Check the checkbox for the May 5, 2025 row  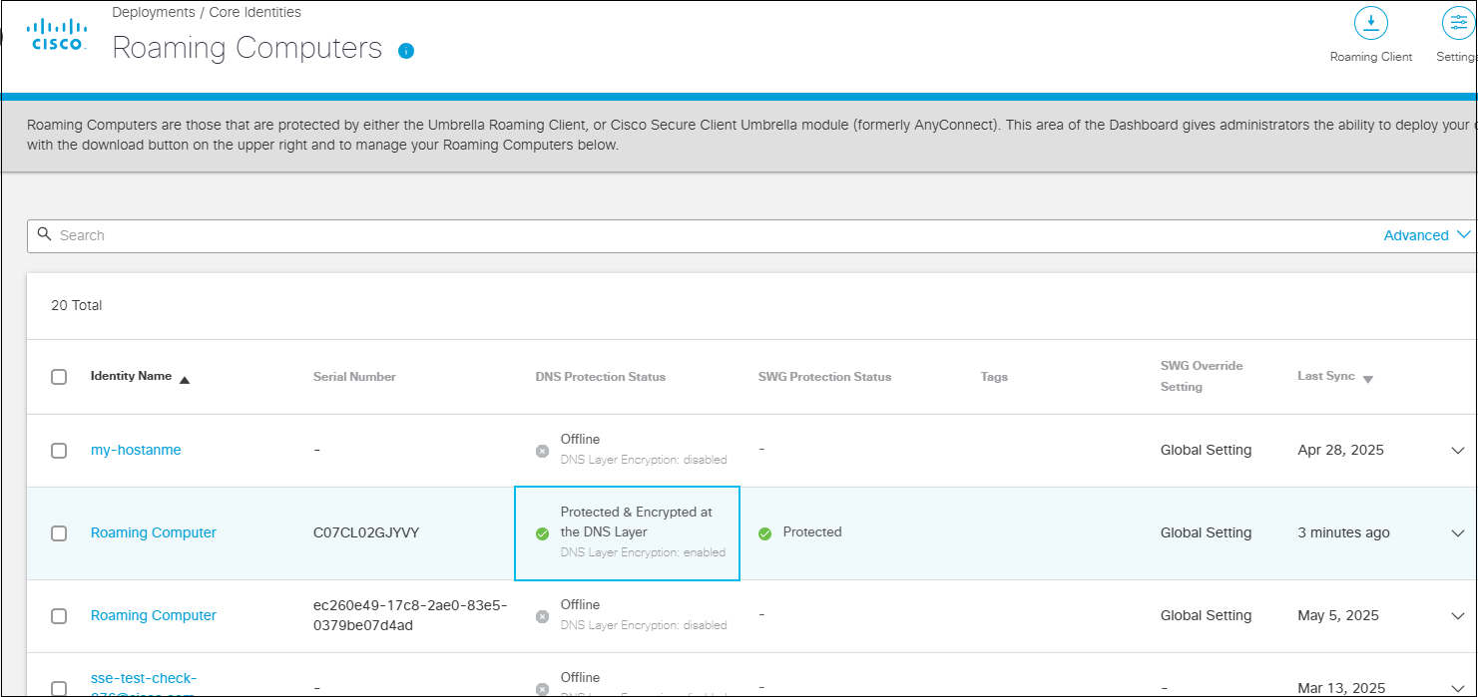click(x=59, y=616)
